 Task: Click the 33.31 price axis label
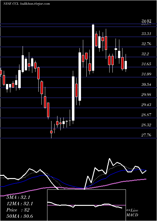[x=146, y=34]
